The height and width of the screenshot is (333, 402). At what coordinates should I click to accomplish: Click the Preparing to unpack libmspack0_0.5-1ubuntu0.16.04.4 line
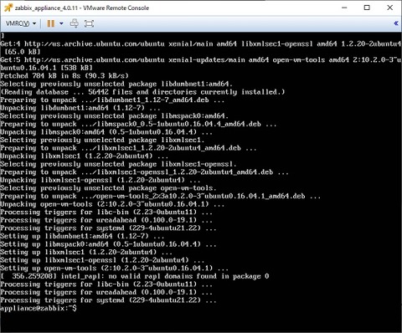[x=138, y=124]
